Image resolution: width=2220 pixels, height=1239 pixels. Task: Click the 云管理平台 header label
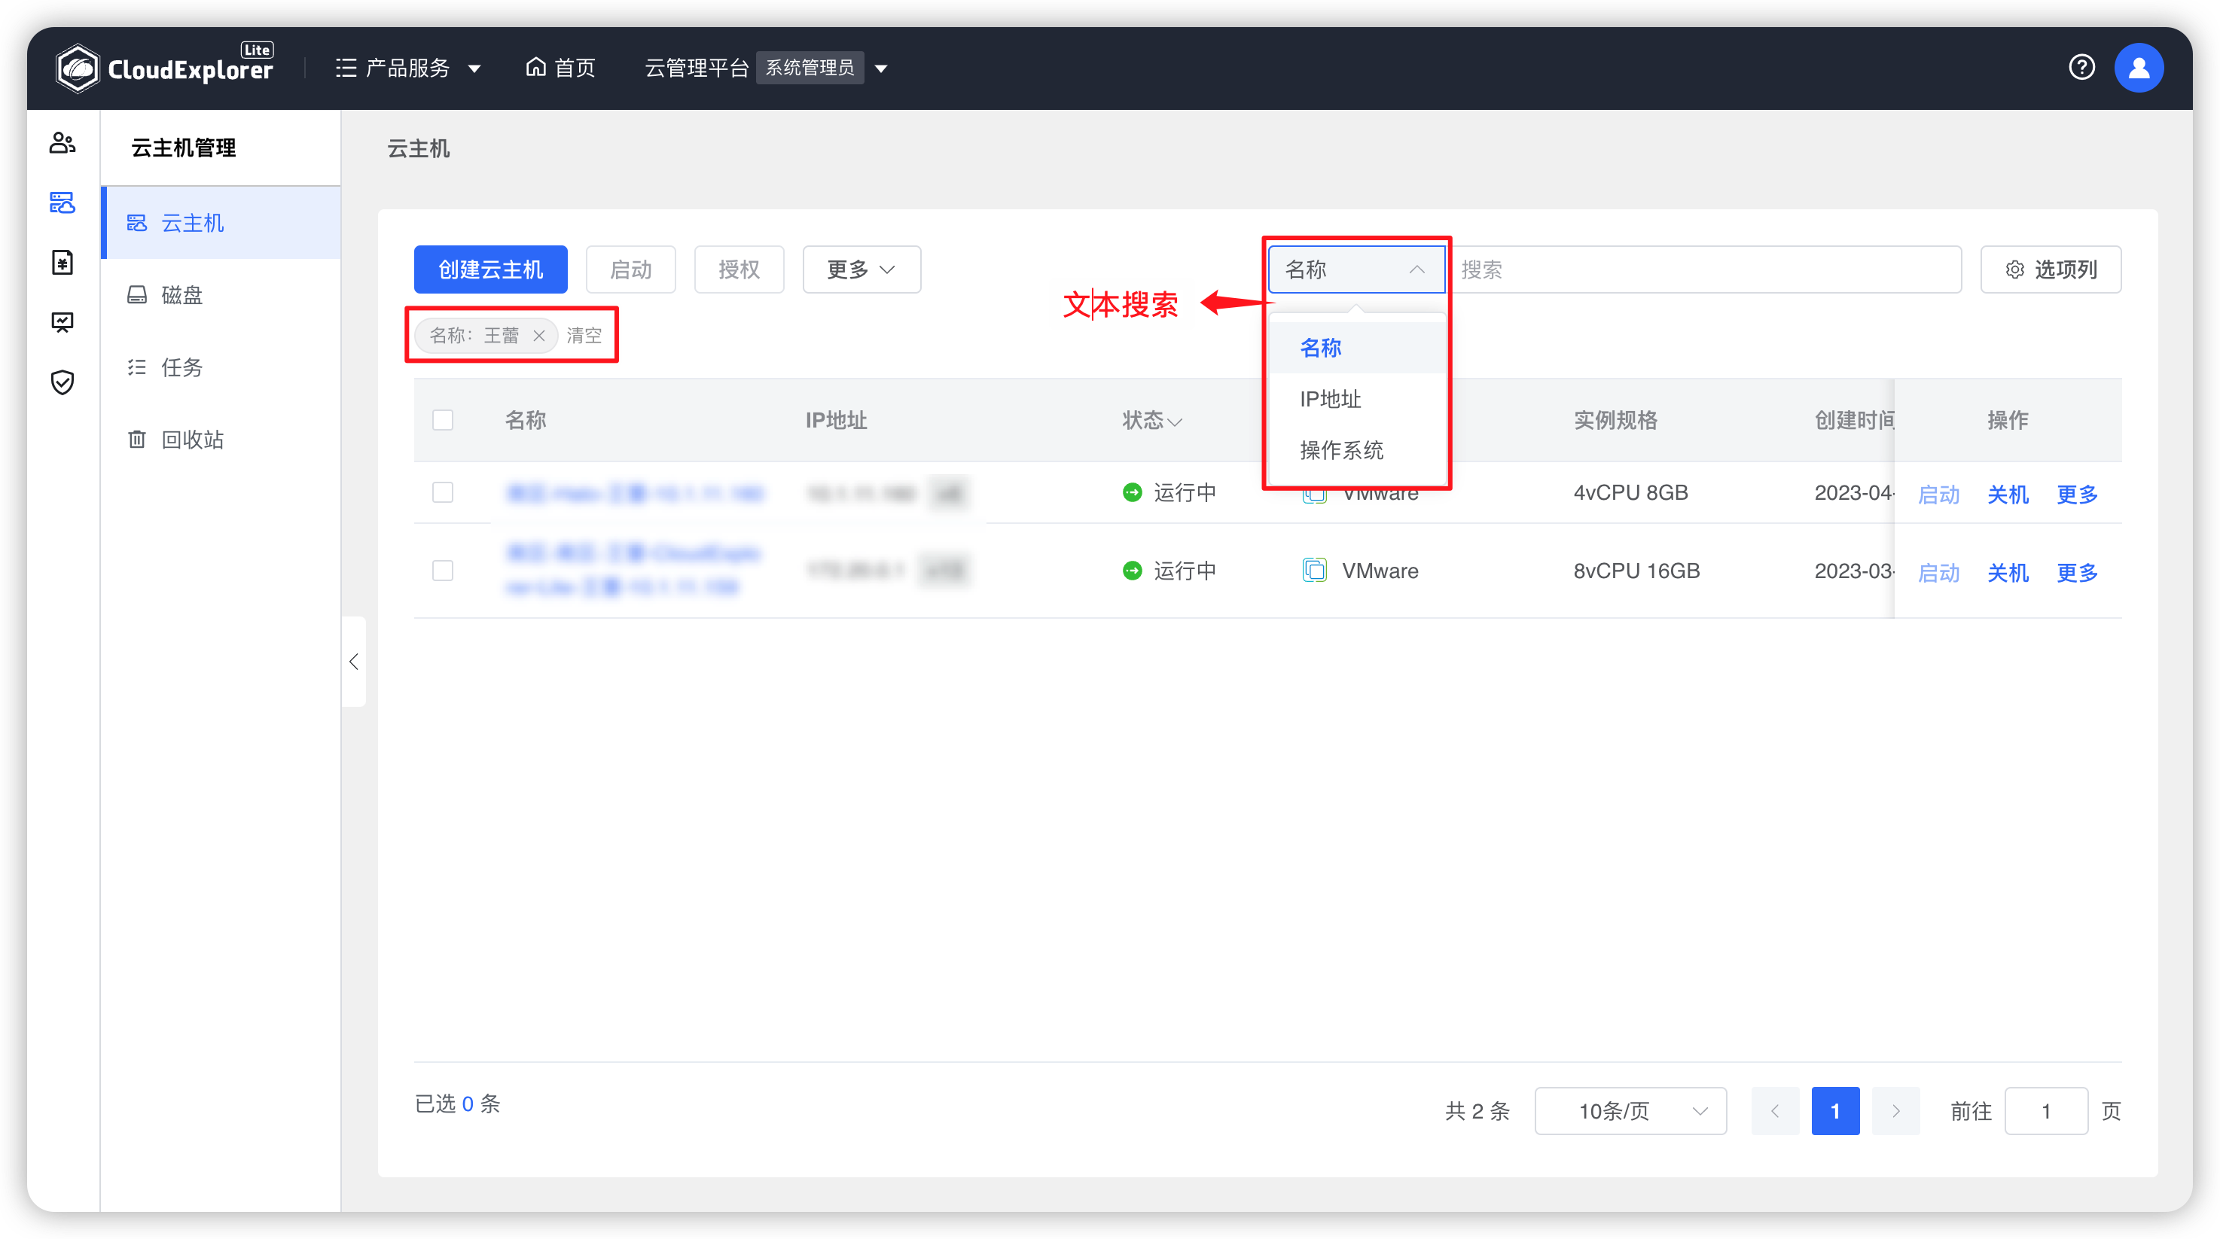click(x=697, y=67)
